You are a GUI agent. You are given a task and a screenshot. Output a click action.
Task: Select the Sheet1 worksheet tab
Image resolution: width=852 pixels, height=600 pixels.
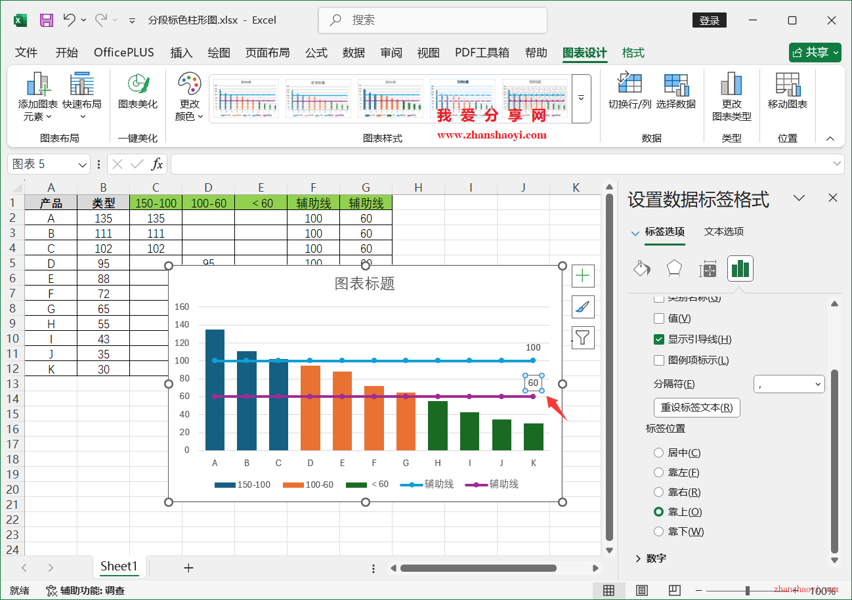[x=119, y=567]
